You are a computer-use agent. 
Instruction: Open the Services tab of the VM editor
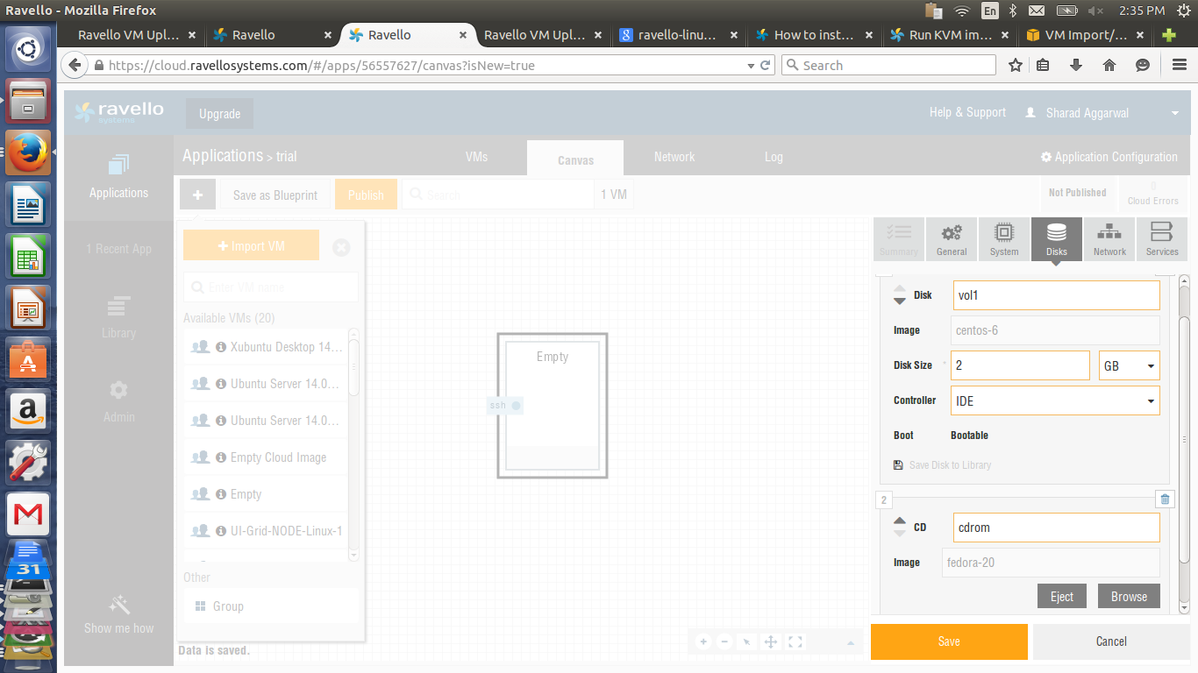(1162, 239)
